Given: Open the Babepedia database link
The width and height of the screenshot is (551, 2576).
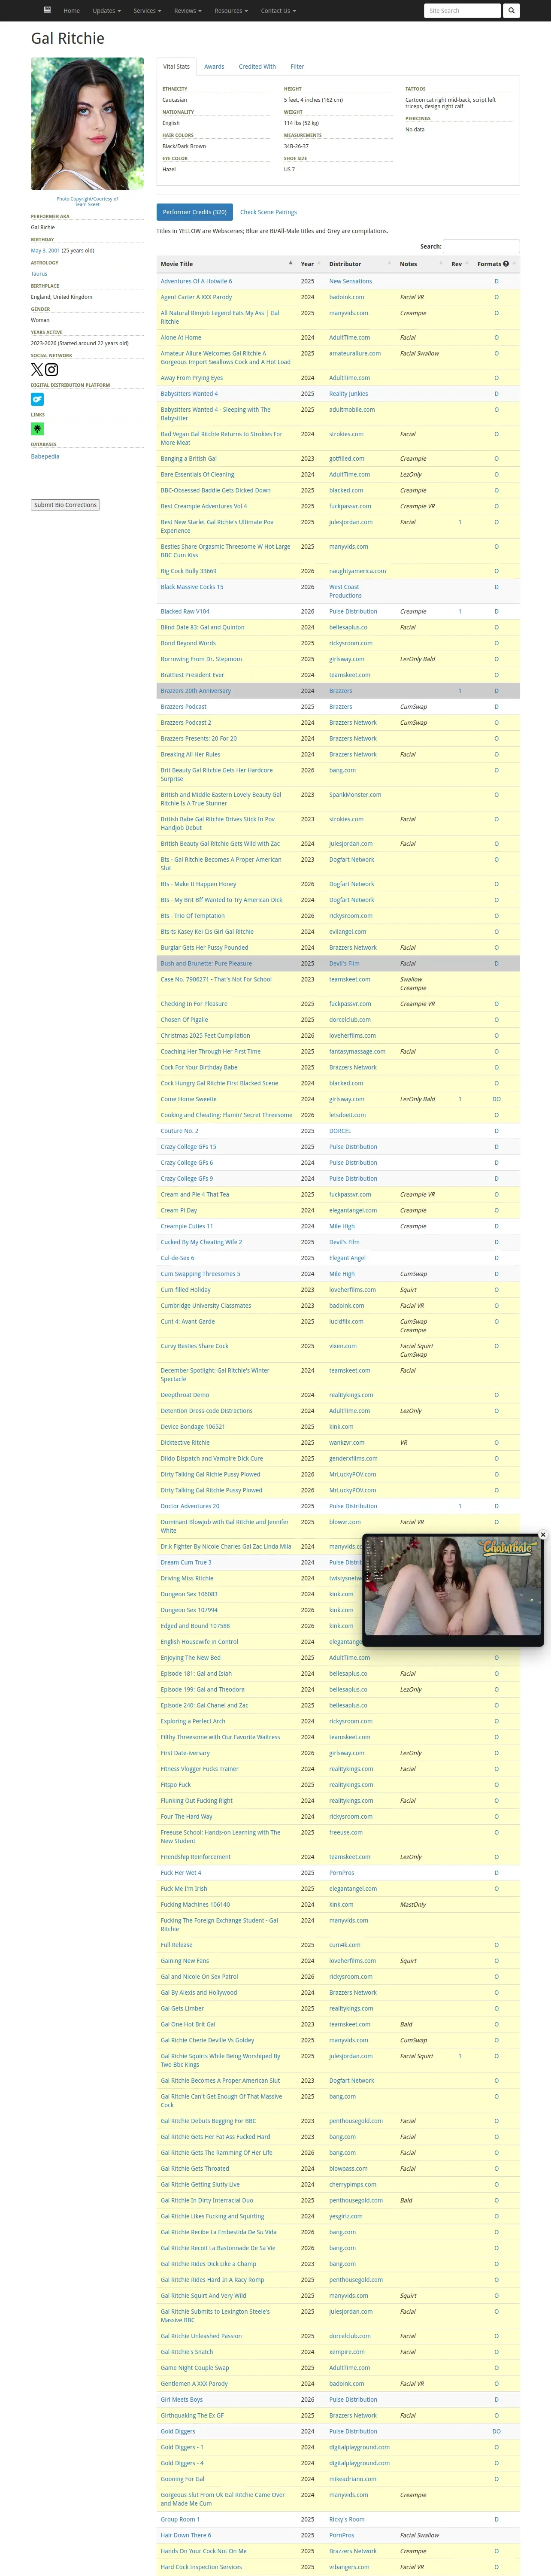Looking at the screenshot, I should [x=45, y=456].
